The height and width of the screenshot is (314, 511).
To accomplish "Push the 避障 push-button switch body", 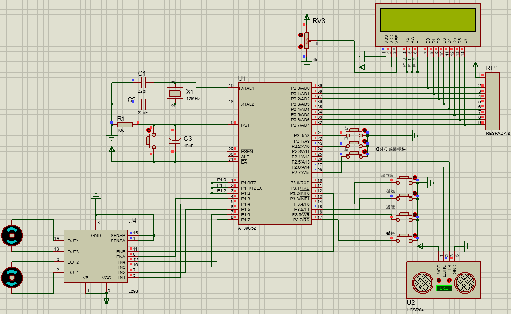I will click(x=405, y=217).
